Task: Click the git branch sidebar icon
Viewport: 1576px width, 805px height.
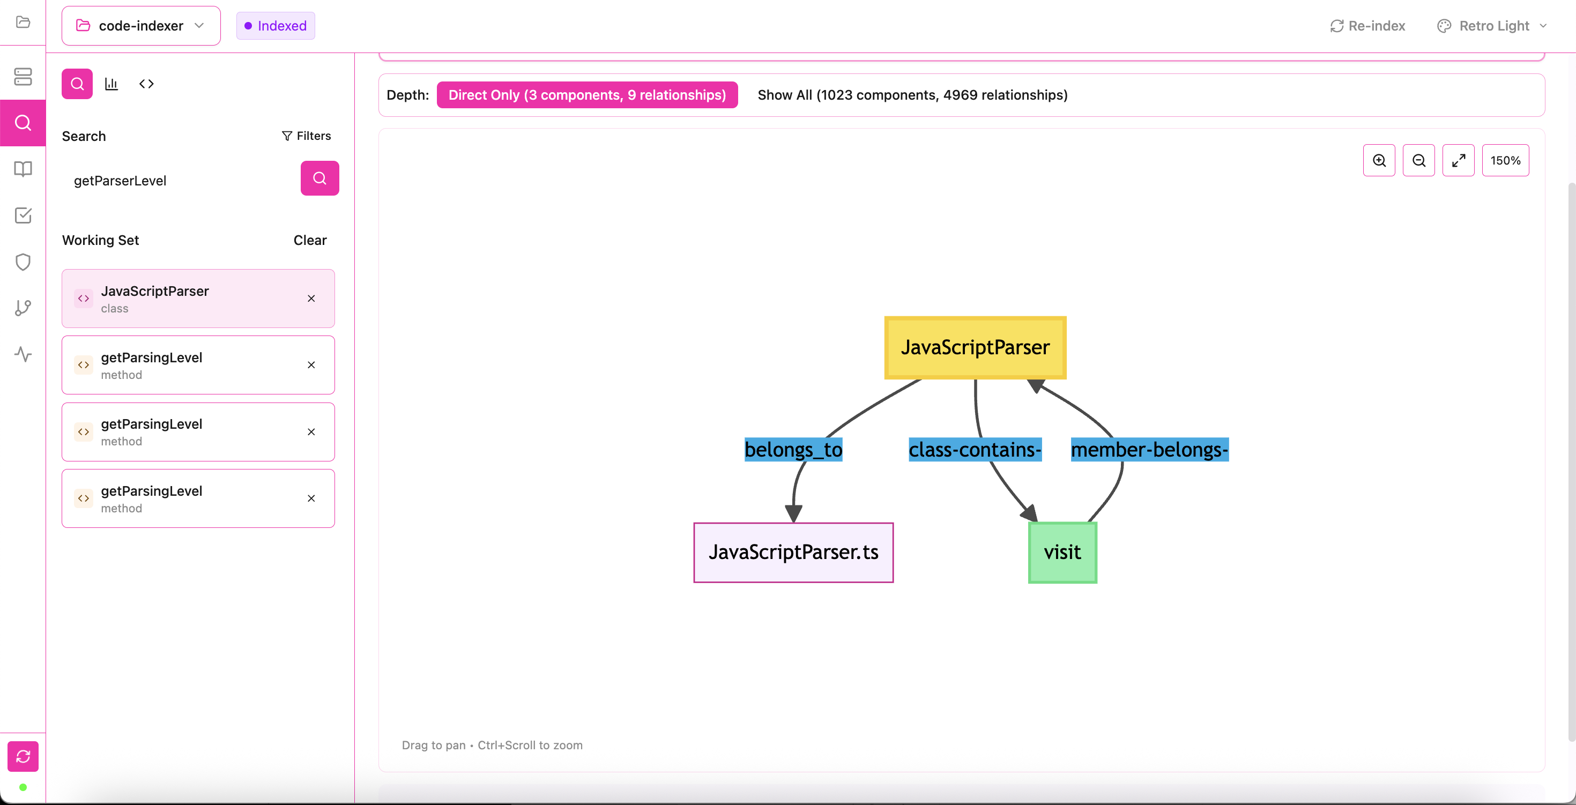Action: (x=23, y=308)
